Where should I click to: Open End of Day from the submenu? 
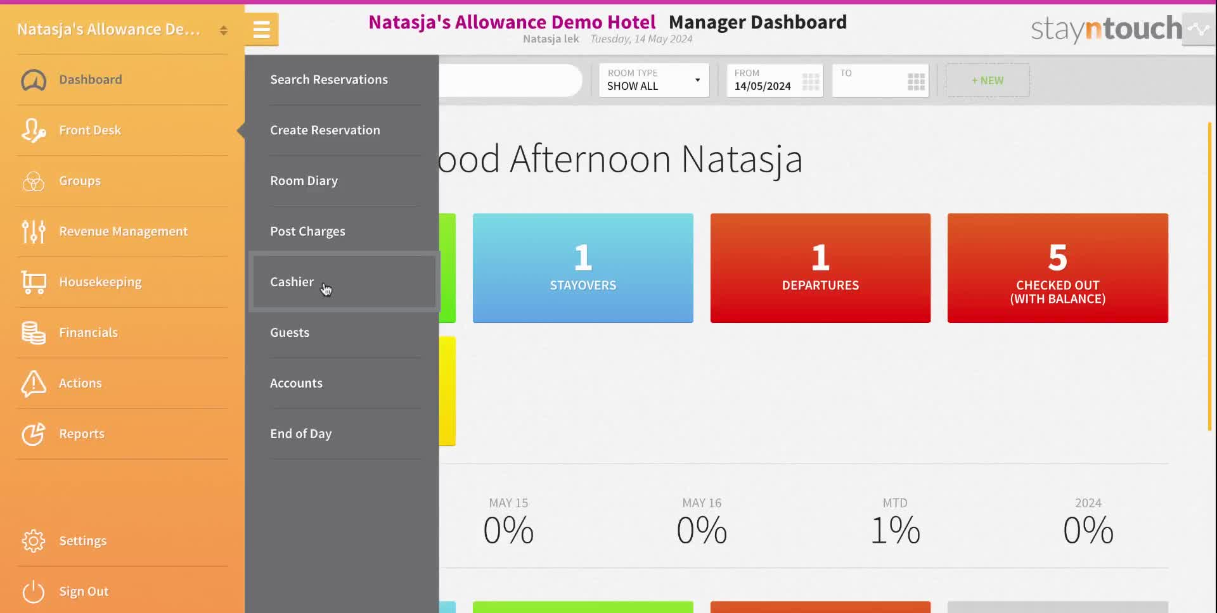[x=301, y=434]
